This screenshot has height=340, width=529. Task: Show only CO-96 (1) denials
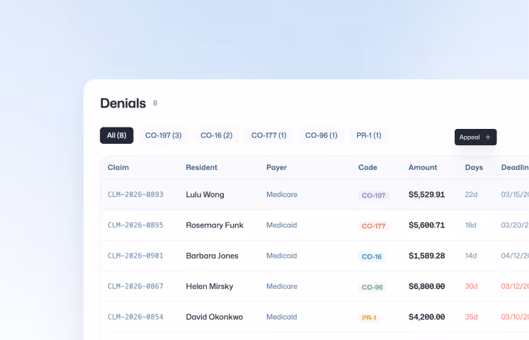[322, 135]
